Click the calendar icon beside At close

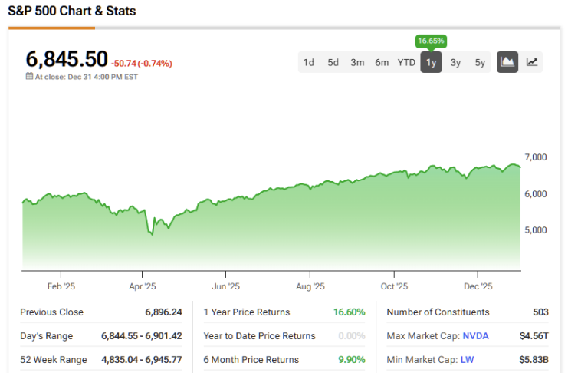(x=29, y=76)
